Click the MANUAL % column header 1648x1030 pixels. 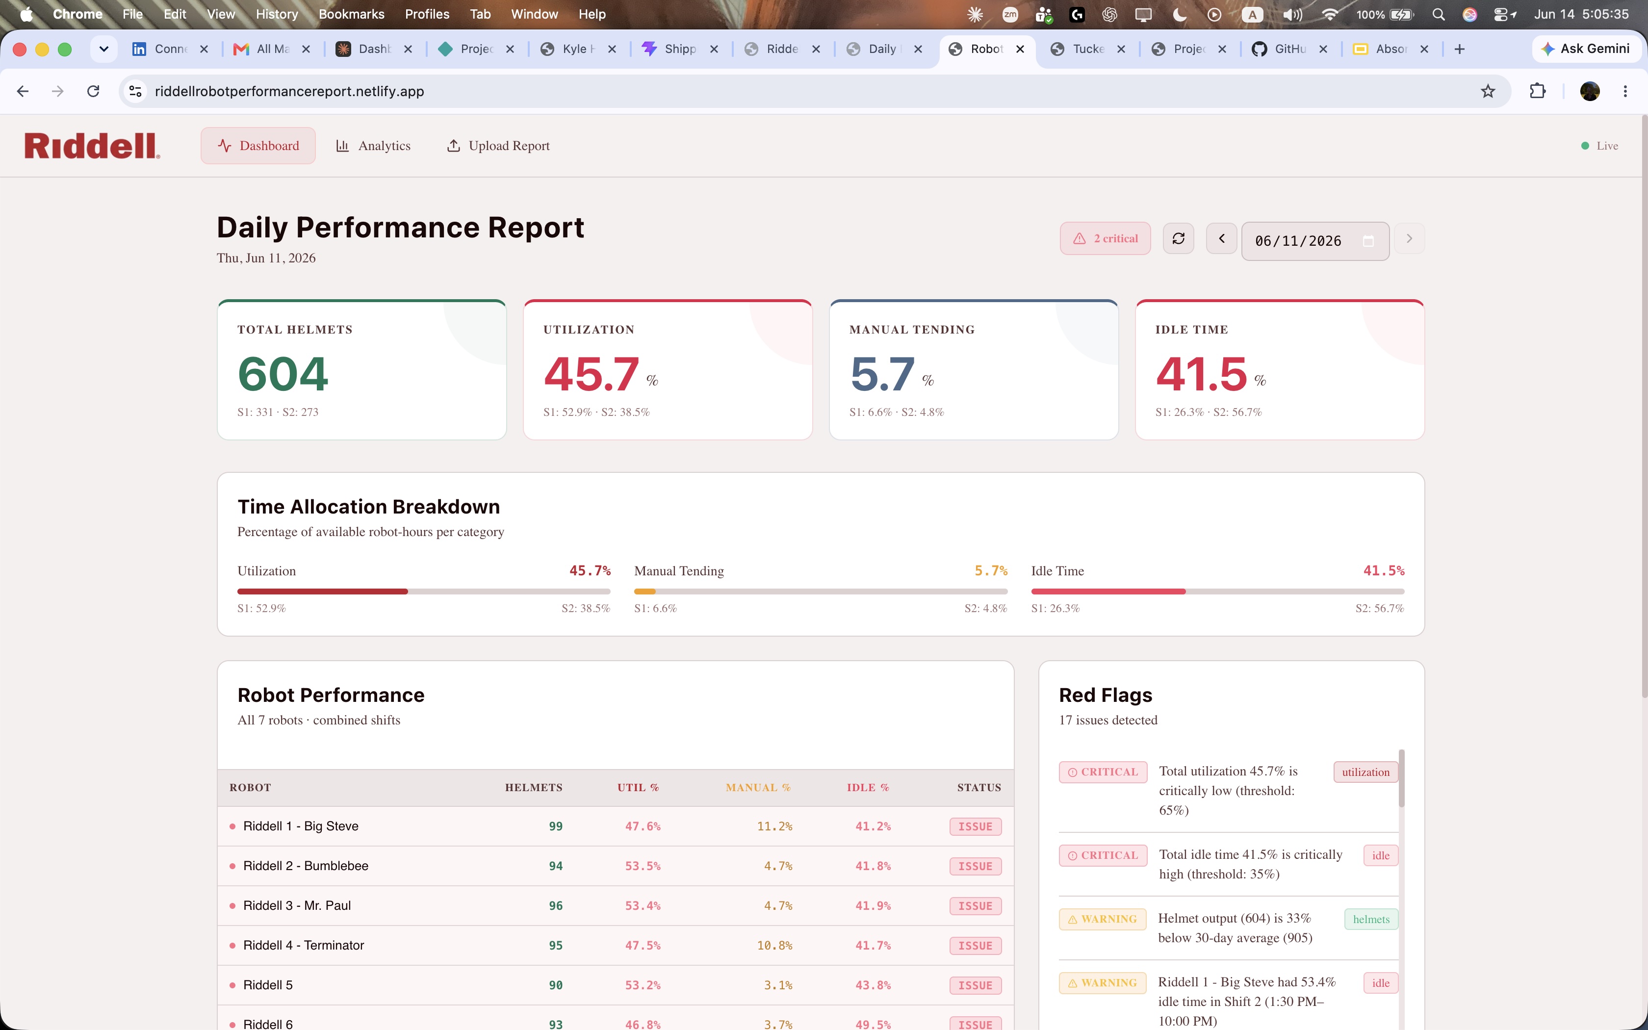tap(758, 788)
